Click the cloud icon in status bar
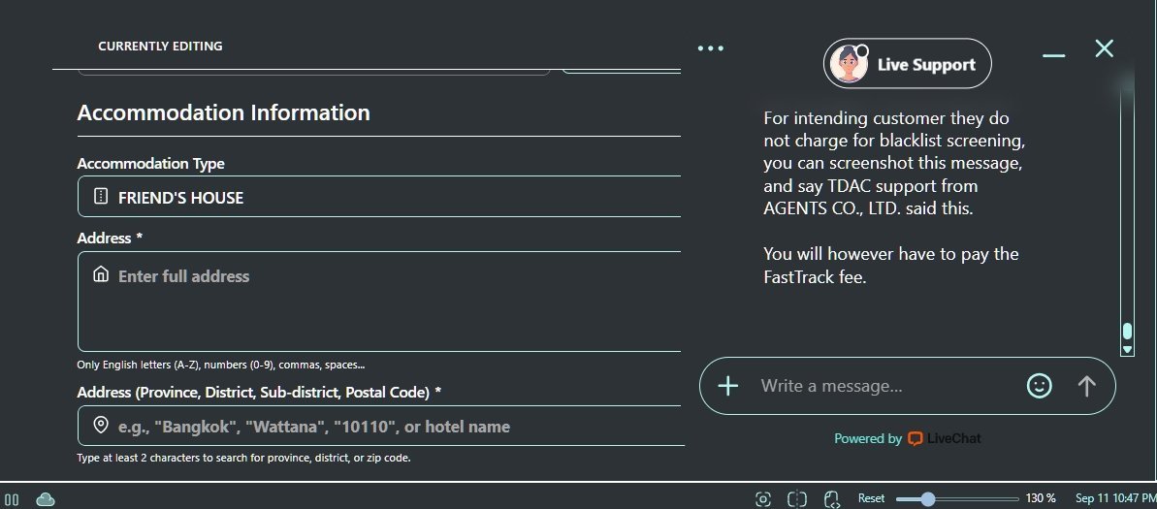 pos(46,498)
